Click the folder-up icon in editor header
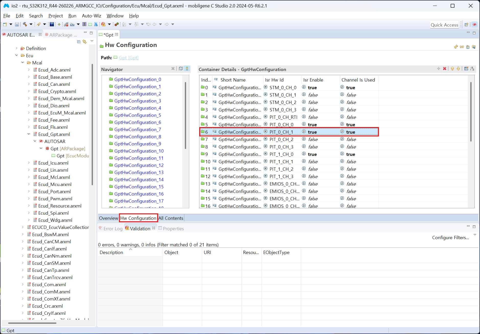480x334 pixels. click(x=474, y=47)
